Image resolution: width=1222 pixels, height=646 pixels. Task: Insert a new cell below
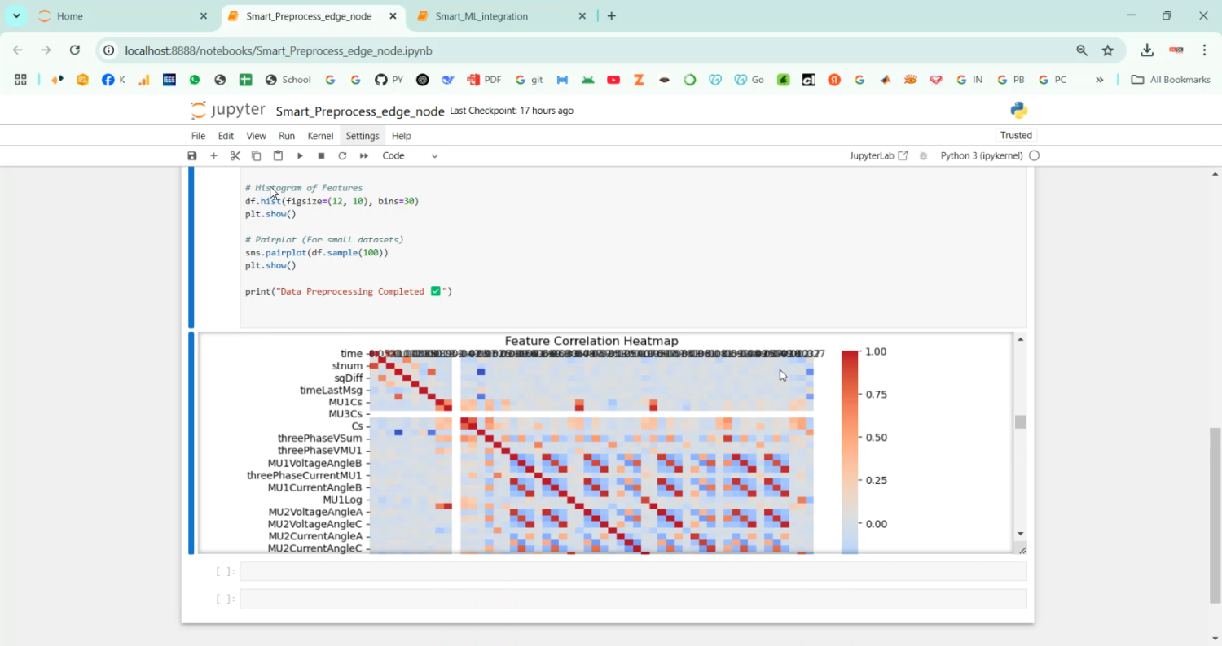tap(213, 155)
